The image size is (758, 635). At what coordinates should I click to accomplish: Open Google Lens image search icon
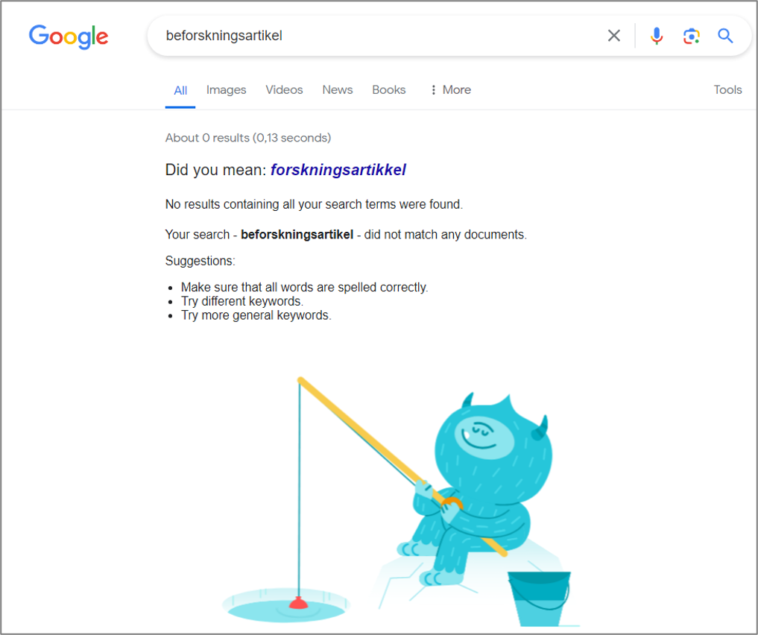pos(691,36)
